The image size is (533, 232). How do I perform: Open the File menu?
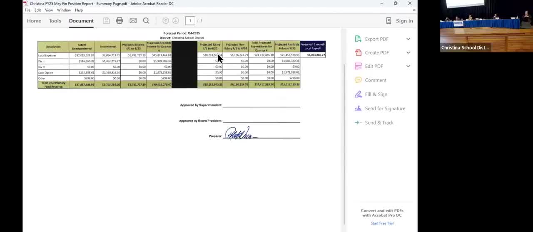click(27, 10)
